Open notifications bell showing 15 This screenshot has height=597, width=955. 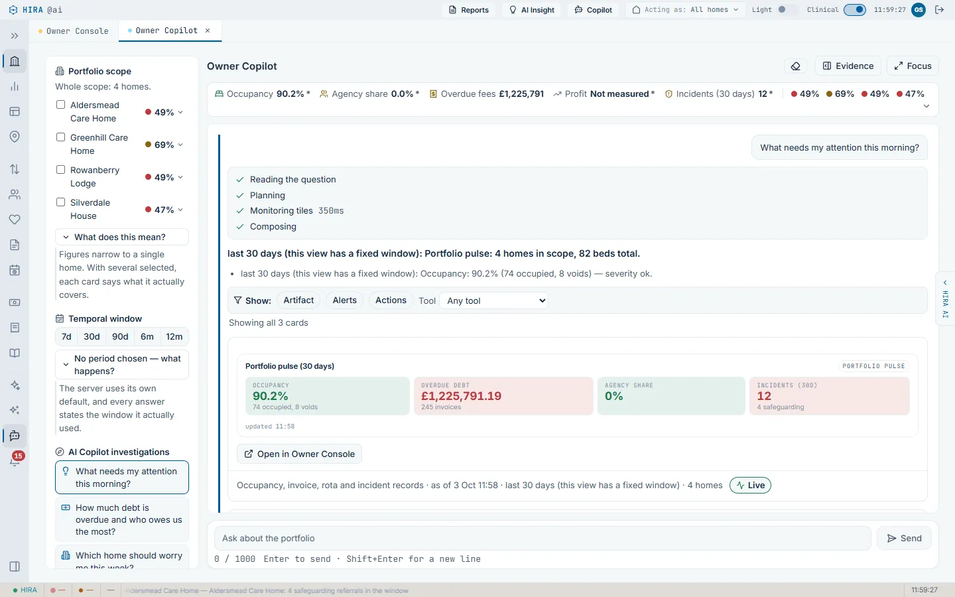(x=15, y=460)
